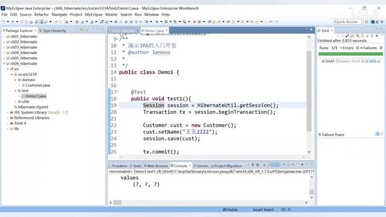
Task: Collapse the src folder node
Action: click(8, 69)
